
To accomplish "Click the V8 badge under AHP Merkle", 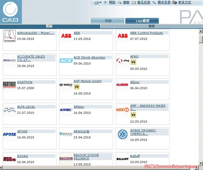I will pos(77,87).
